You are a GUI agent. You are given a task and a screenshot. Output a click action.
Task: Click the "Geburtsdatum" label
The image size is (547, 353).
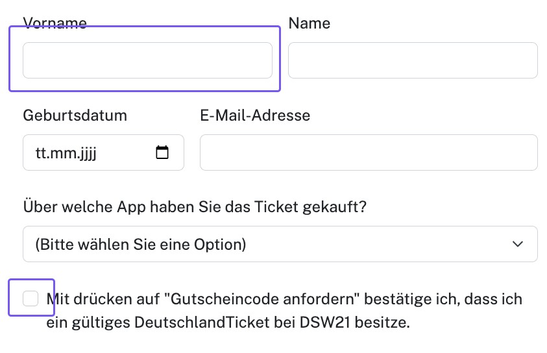coord(75,116)
